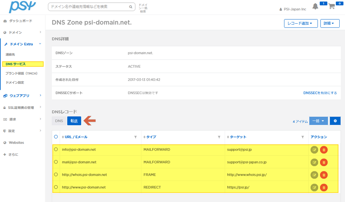Open Websites in the sidebar
This screenshot has width=345, height=202.
point(16,143)
